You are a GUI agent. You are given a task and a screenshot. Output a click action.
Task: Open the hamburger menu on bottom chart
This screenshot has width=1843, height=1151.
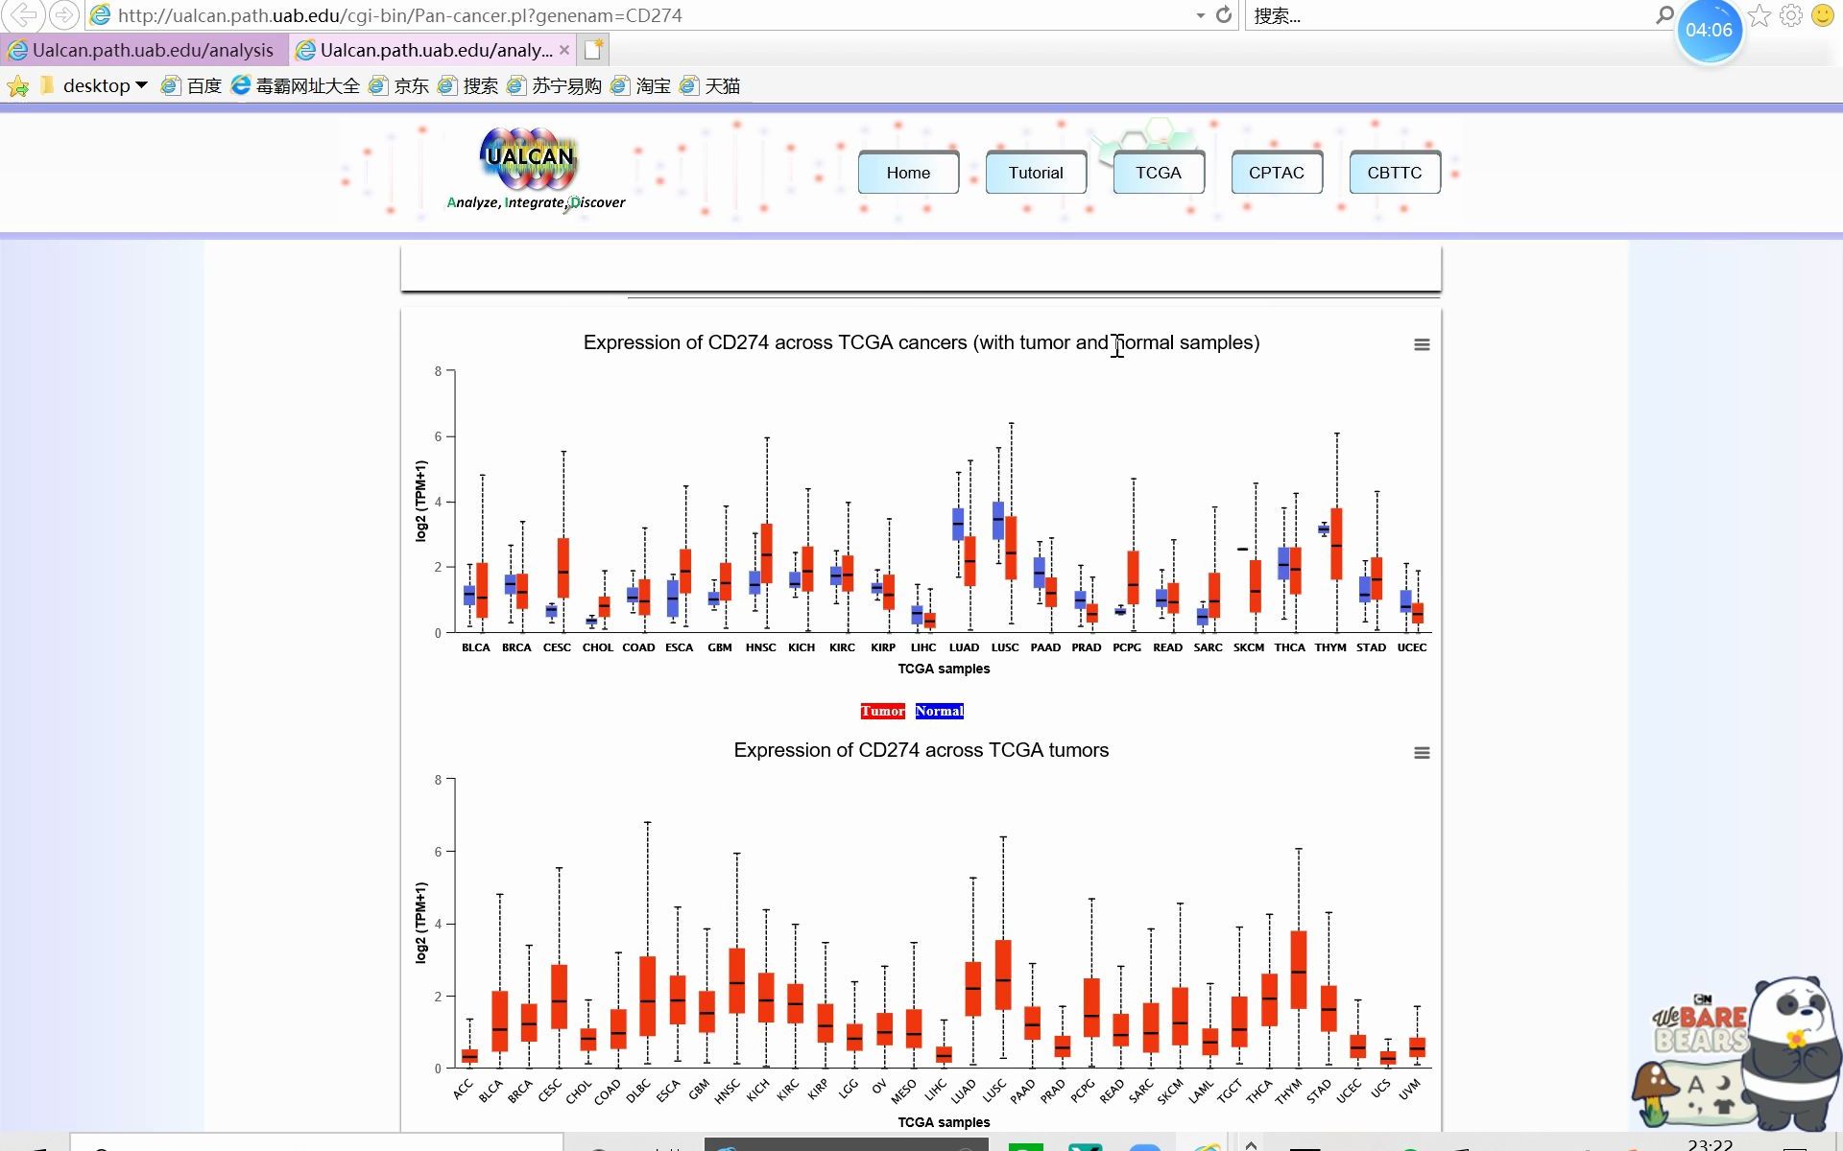point(1423,753)
